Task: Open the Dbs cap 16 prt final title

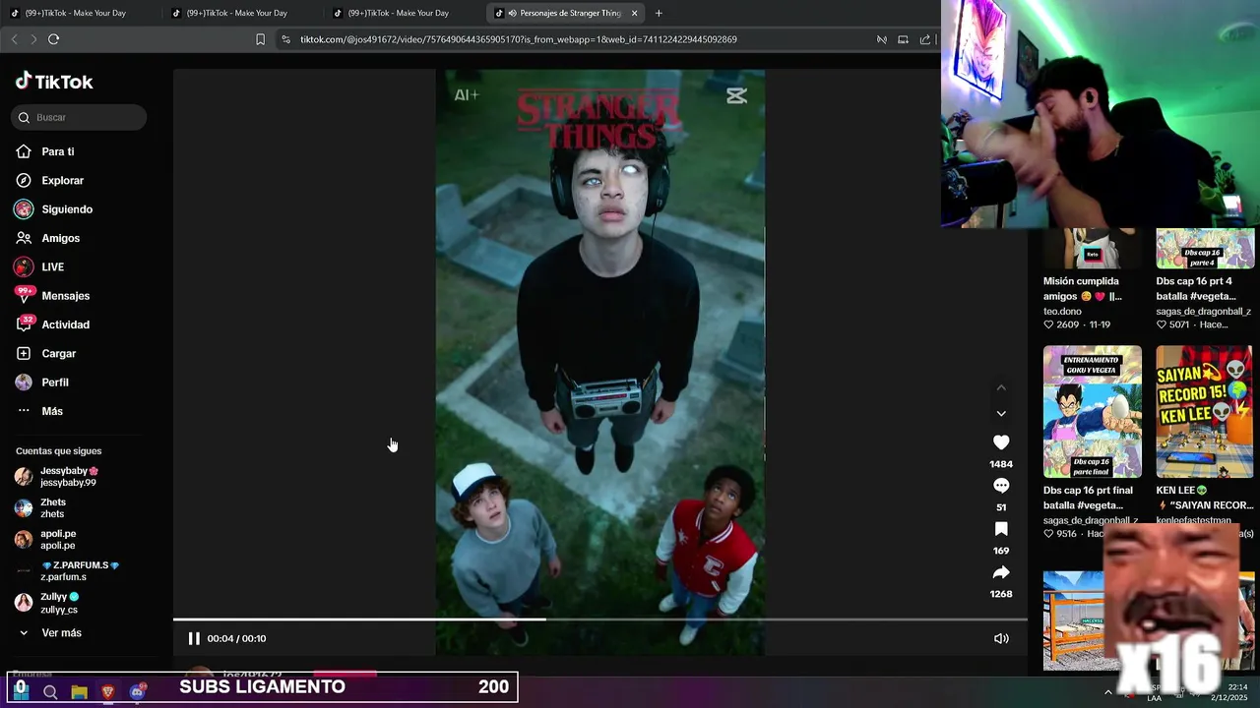Action: [x=1088, y=498]
